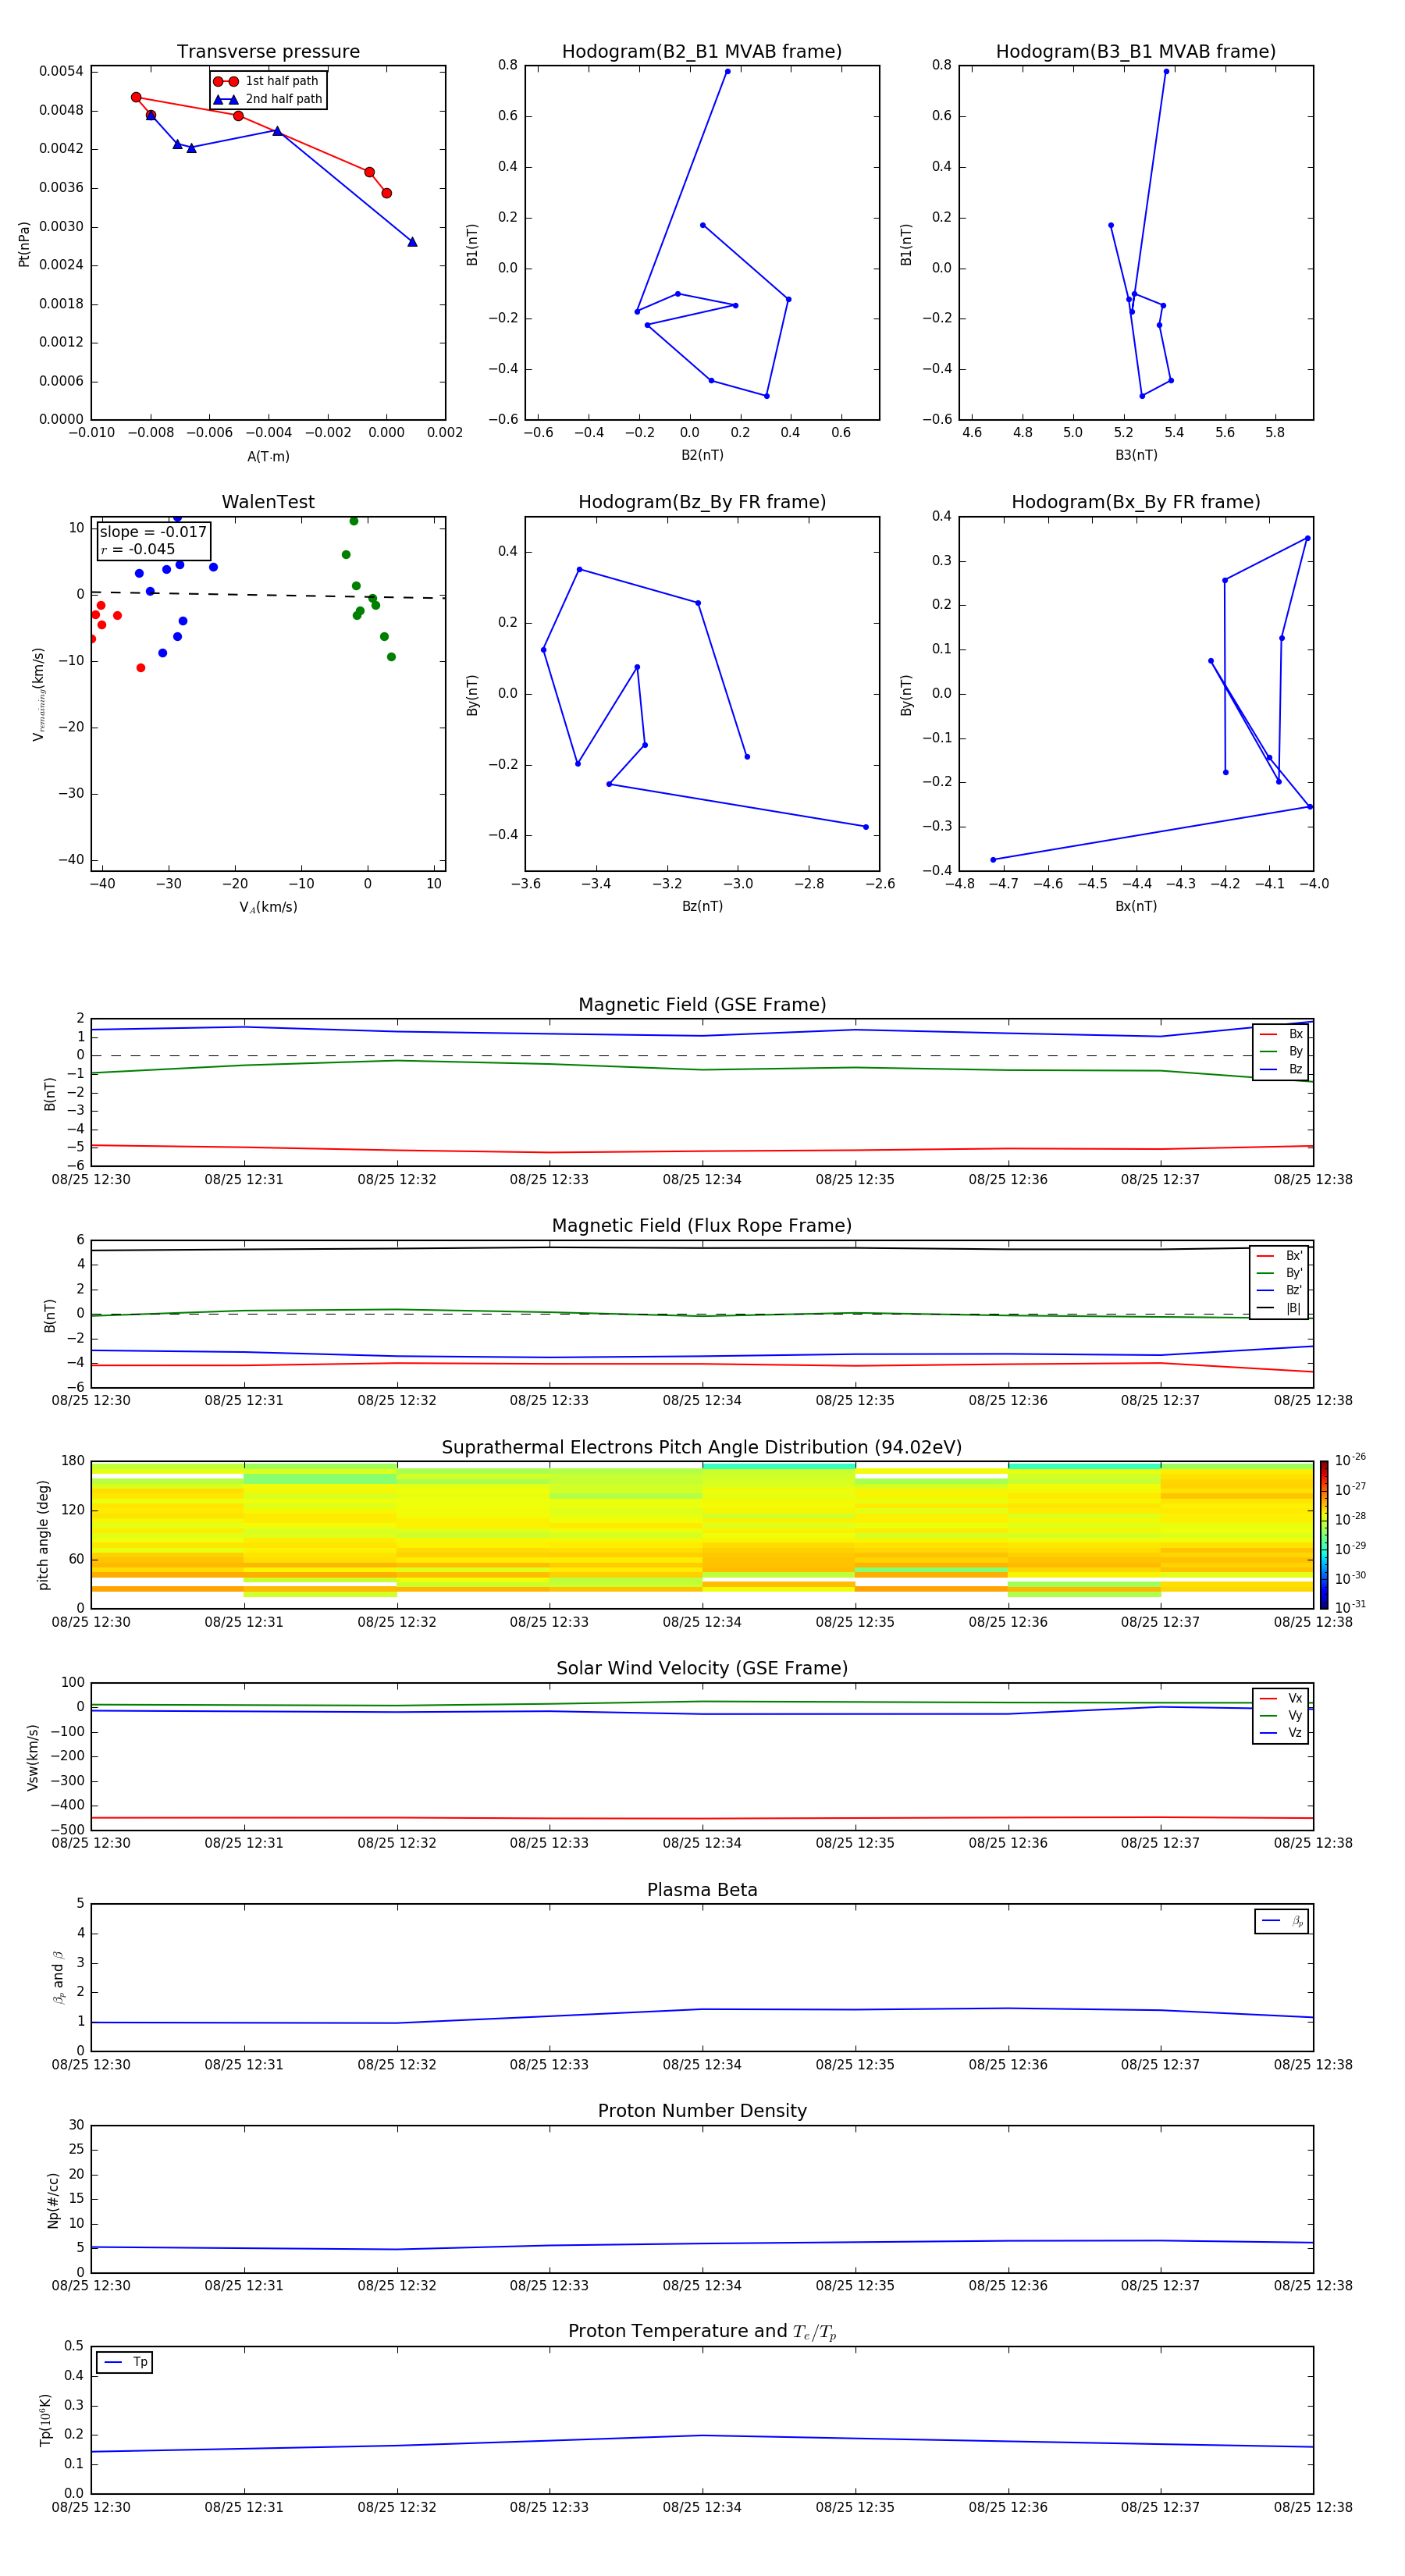Click the 10^-31 colorbar label
1405x2576 pixels.
point(1350,1607)
